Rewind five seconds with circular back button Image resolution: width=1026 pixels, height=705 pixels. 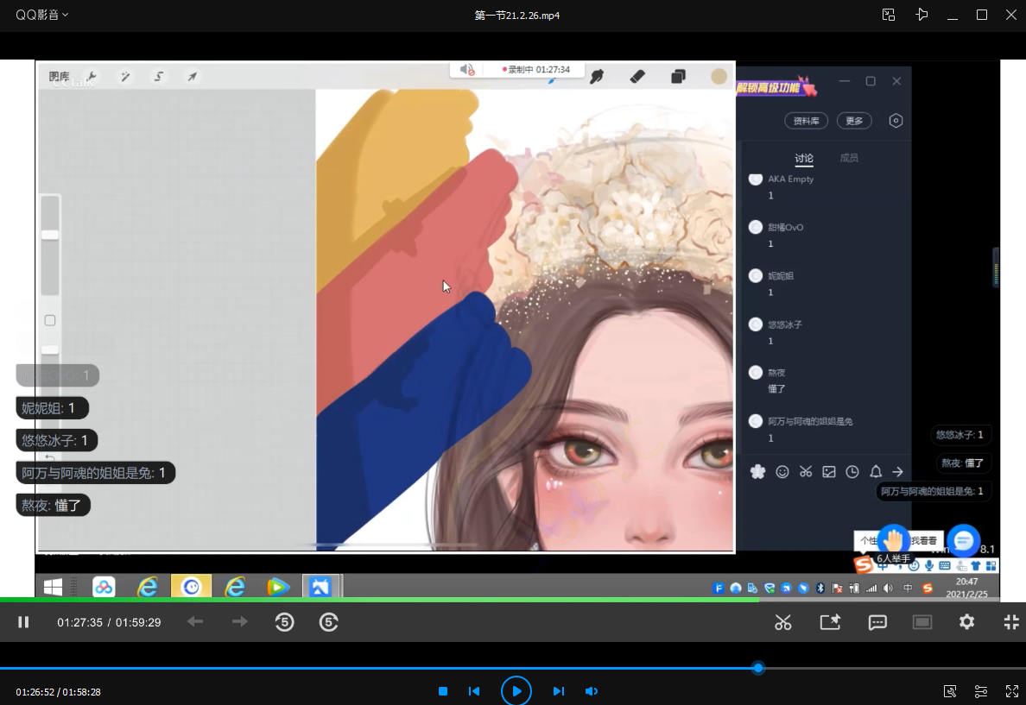point(285,622)
